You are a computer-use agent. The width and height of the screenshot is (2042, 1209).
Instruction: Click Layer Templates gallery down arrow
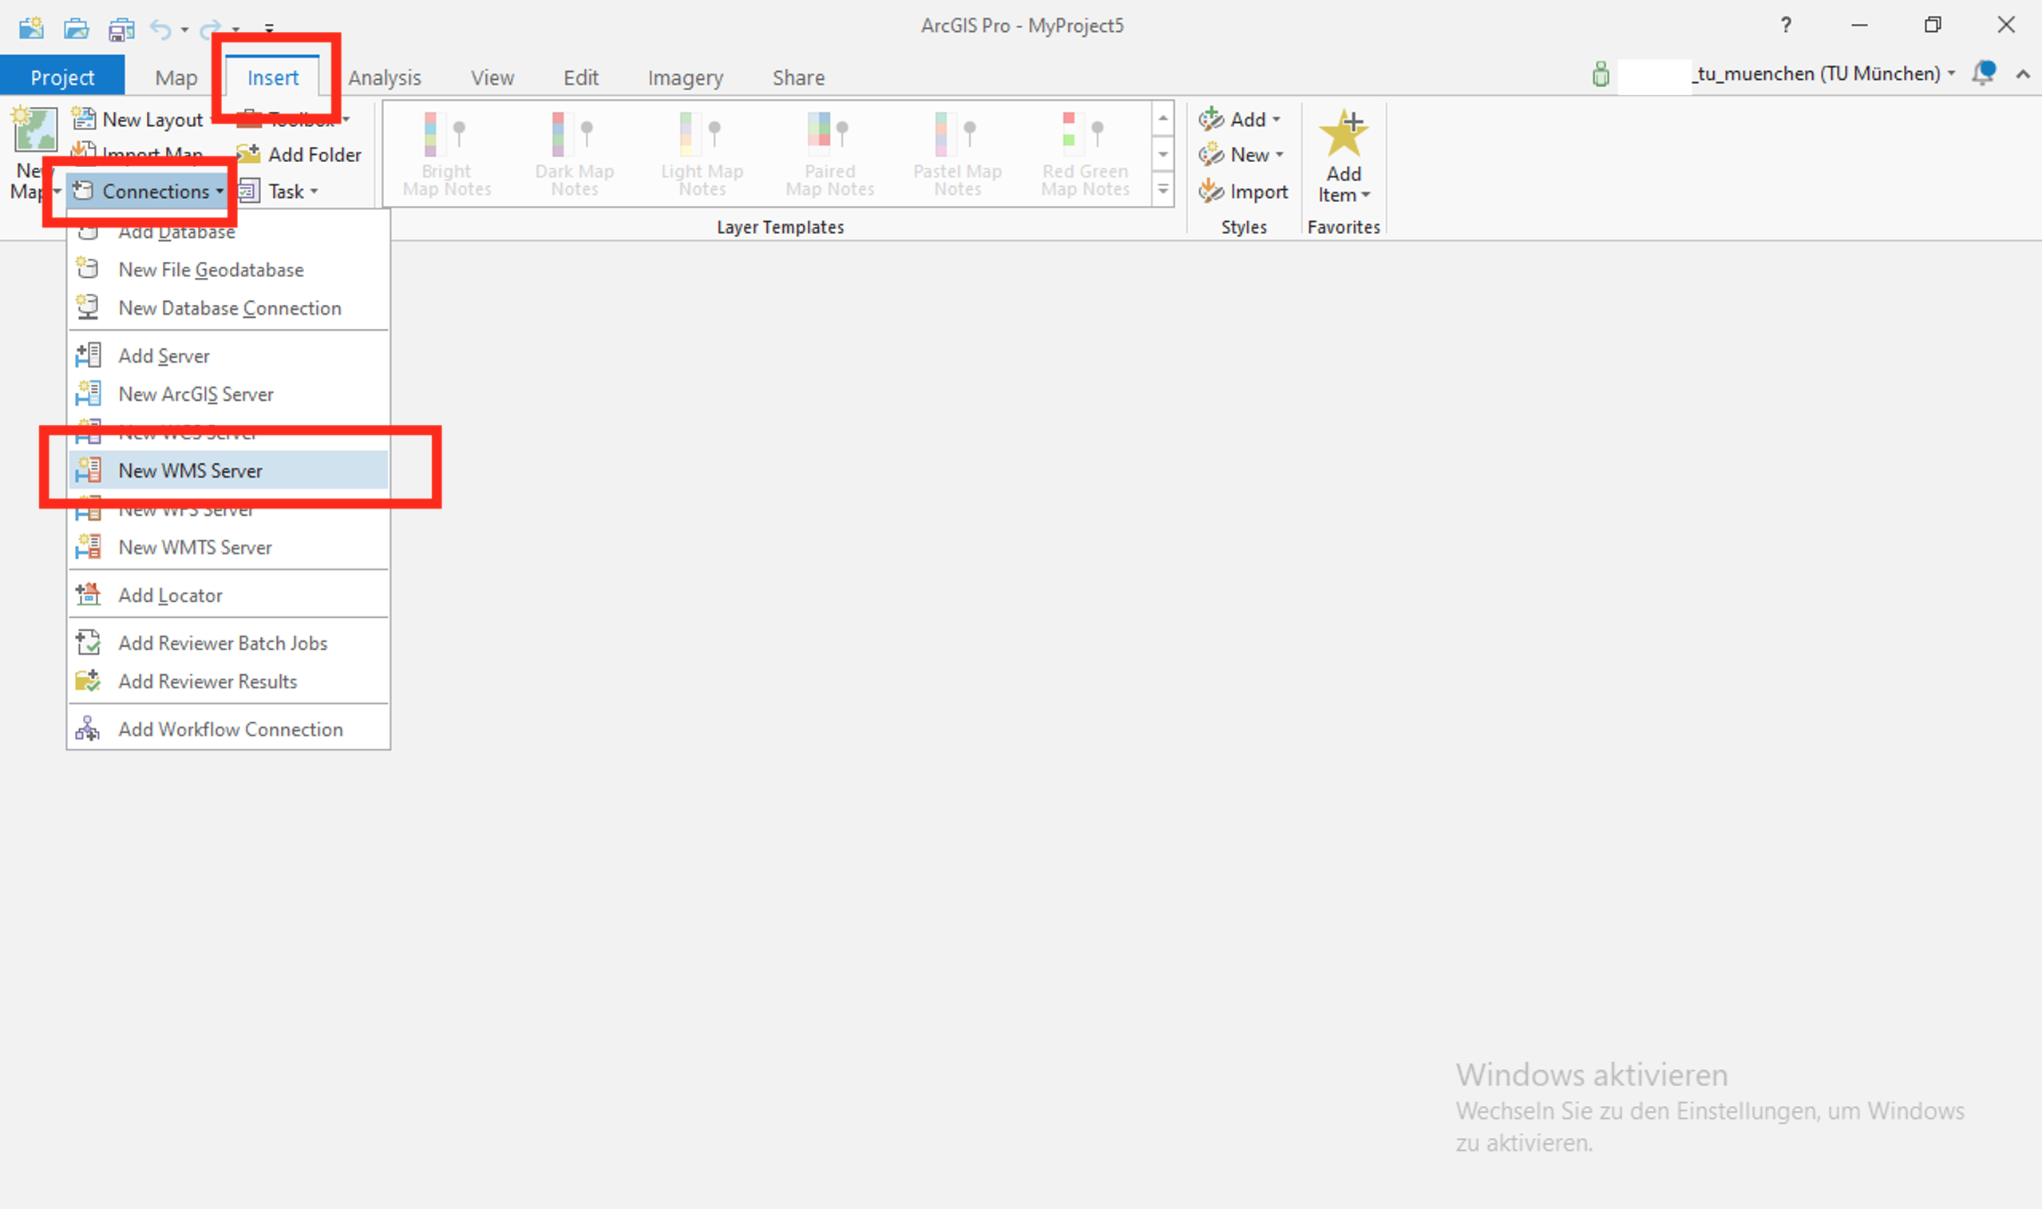pos(1163,154)
